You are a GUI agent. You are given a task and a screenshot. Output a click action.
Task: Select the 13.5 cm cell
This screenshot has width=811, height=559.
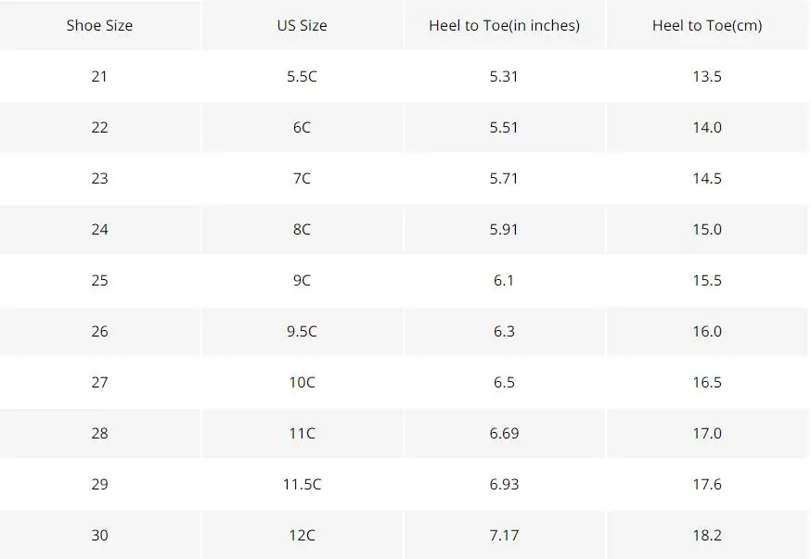(707, 76)
